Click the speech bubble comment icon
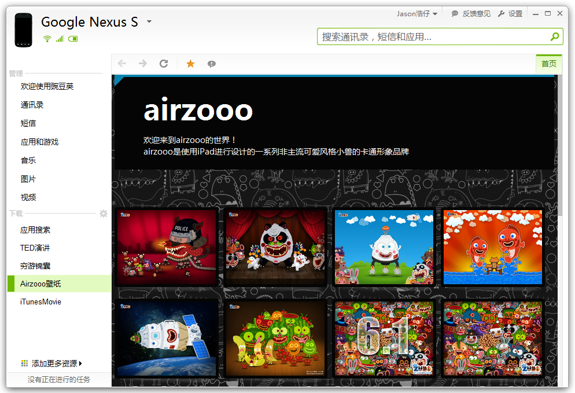Viewport: 575px width, 393px height. click(212, 64)
